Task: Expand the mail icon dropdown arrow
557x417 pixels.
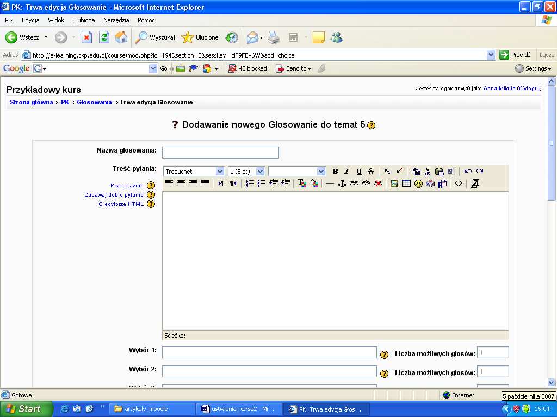Action: click(x=261, y=37)
